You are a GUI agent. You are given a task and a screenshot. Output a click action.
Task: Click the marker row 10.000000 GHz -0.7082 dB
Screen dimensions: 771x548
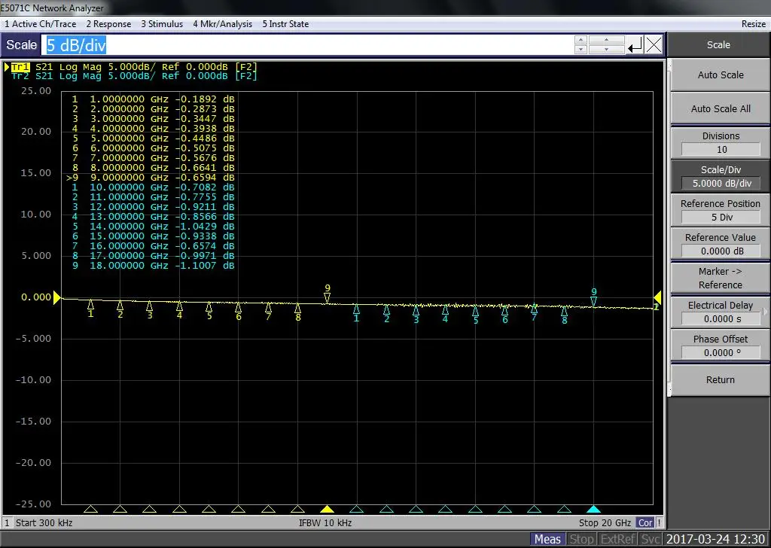coord(153,187)
